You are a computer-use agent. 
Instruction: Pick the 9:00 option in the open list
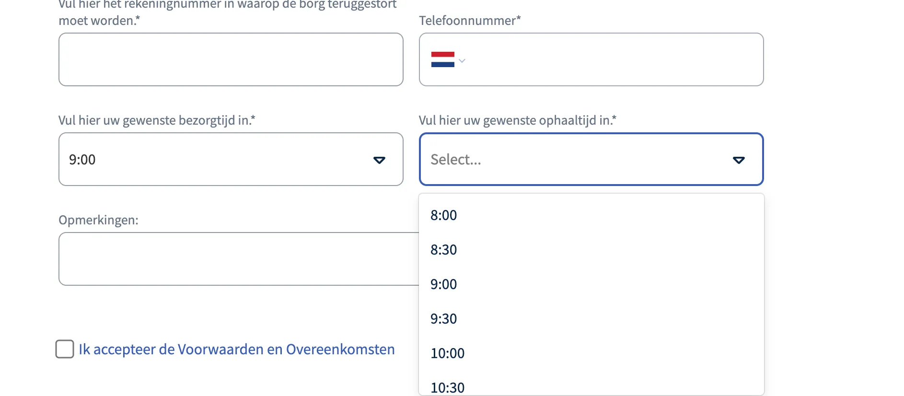click(x=444, y=284)
